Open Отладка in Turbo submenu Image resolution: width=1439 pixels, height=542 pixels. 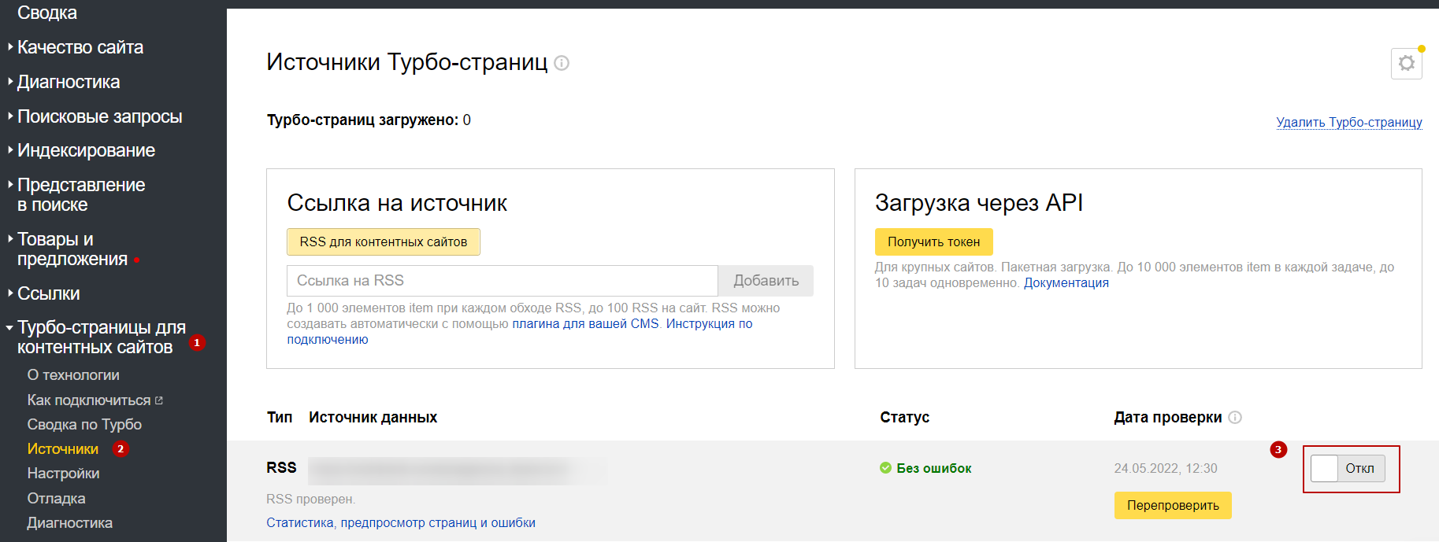pyautogui.click(x=56, y=499)
